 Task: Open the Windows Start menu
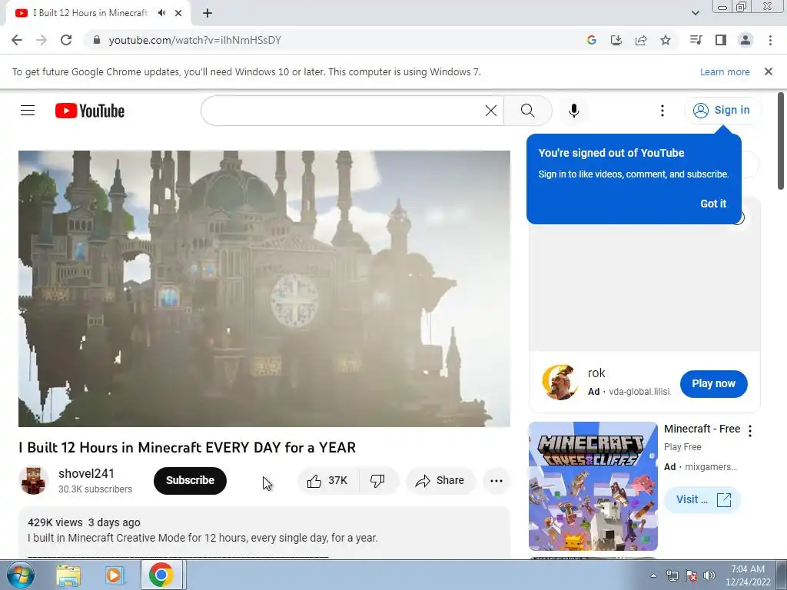20,575
